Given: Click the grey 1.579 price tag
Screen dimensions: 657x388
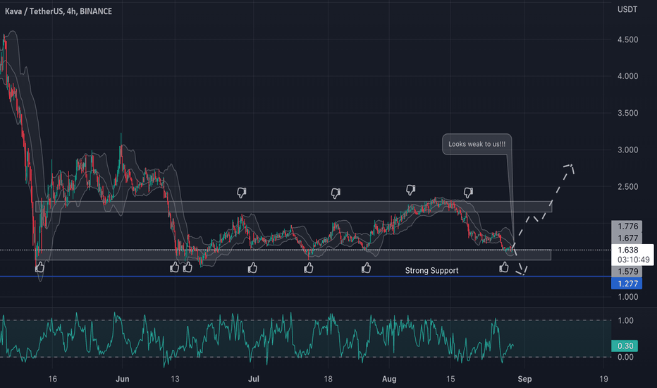Looking at the screenshot, I should (x=627, y=272).
